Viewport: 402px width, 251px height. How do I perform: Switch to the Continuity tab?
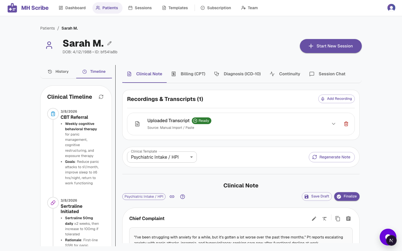pos(285,74)
